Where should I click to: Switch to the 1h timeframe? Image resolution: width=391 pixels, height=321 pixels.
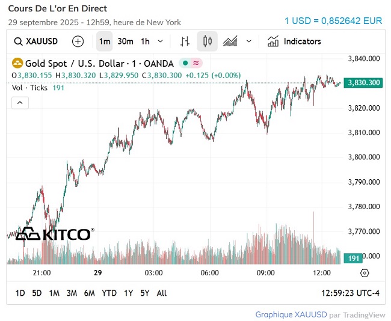click(145, 41)
